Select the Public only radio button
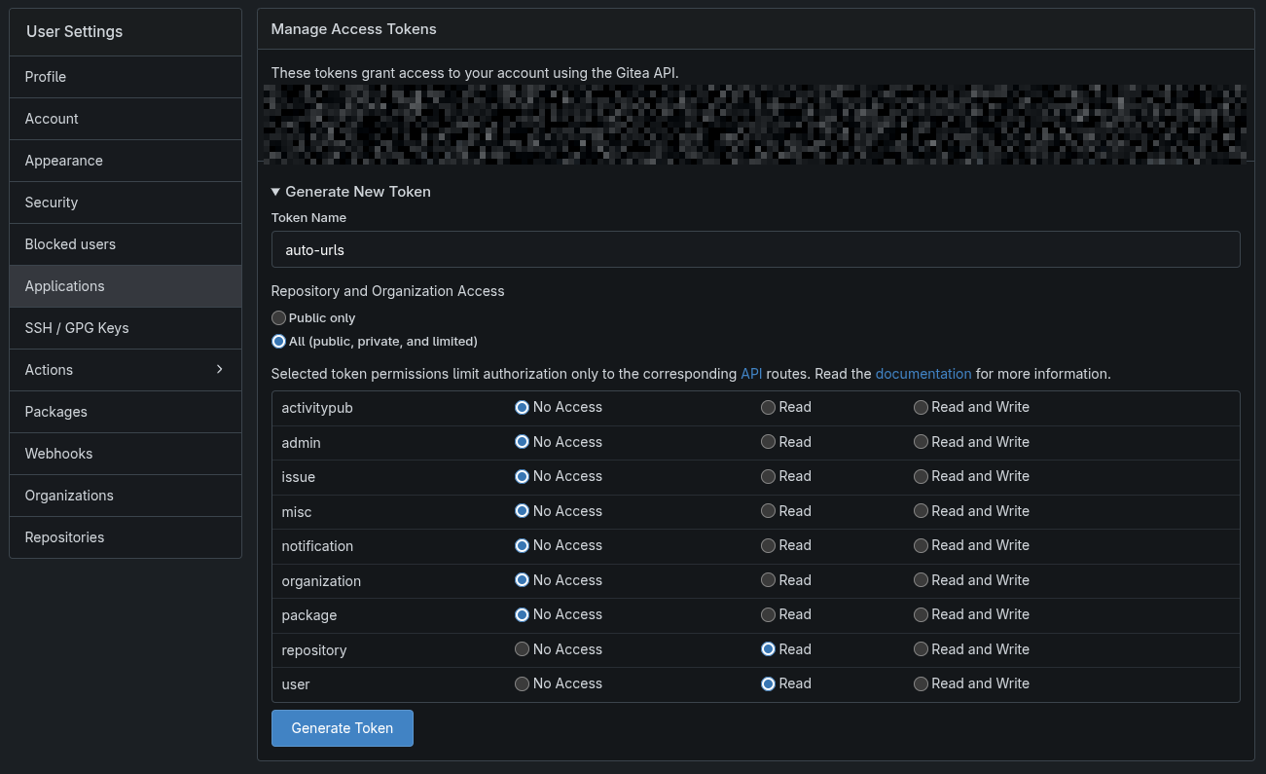Screen dimensions: 1266x774 (279, 318)
